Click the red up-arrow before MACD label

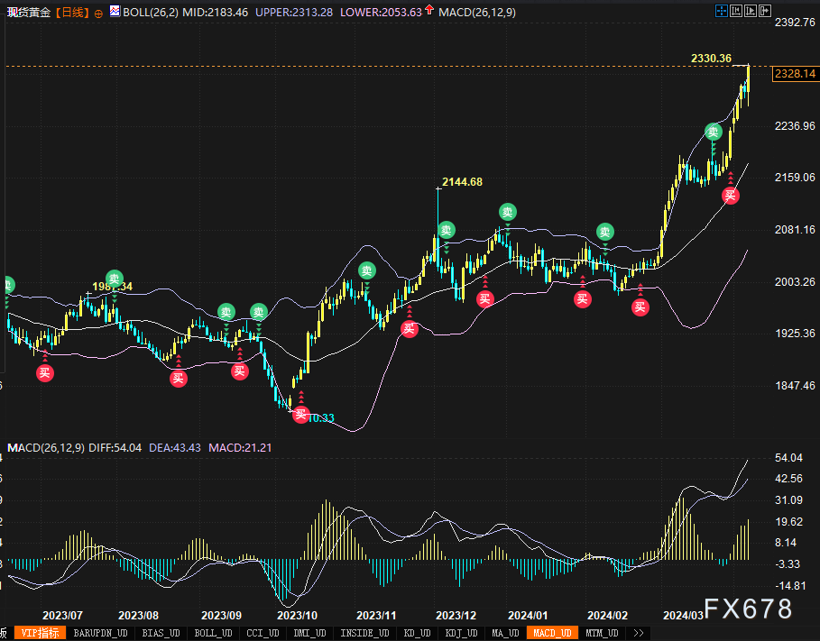[430, 13]
